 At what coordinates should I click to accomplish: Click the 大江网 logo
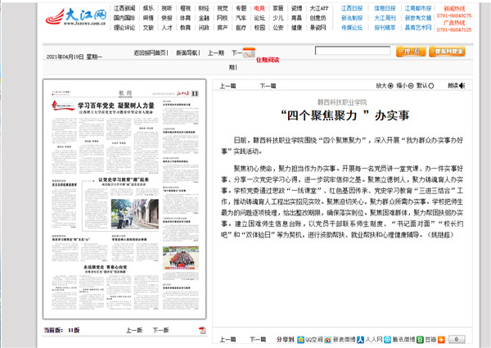pos(76,17)
